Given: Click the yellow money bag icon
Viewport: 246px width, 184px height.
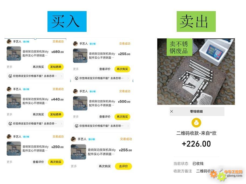Looking at the screenshot, I should tap(196, 123).
